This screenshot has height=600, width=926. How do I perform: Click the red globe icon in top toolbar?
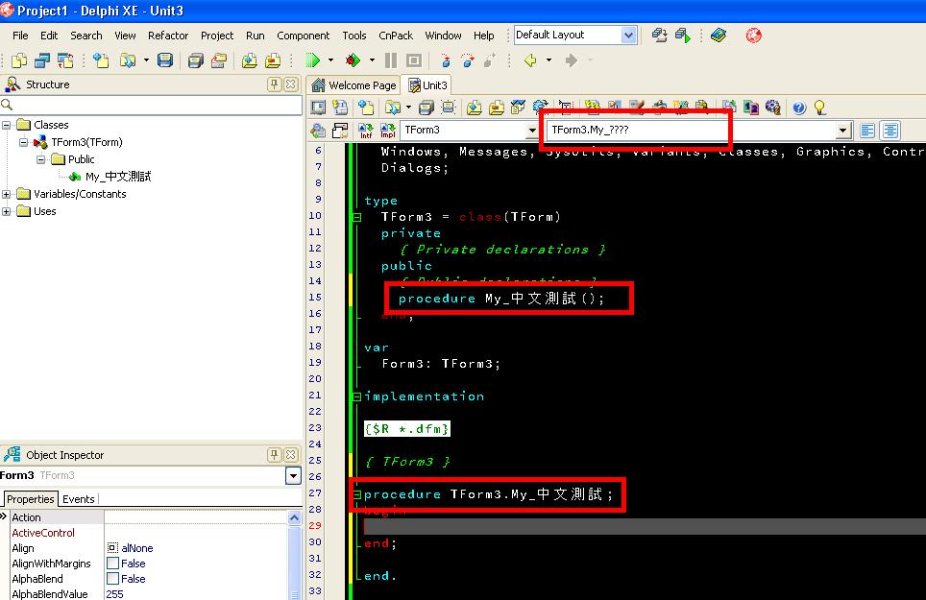point(754,36)
